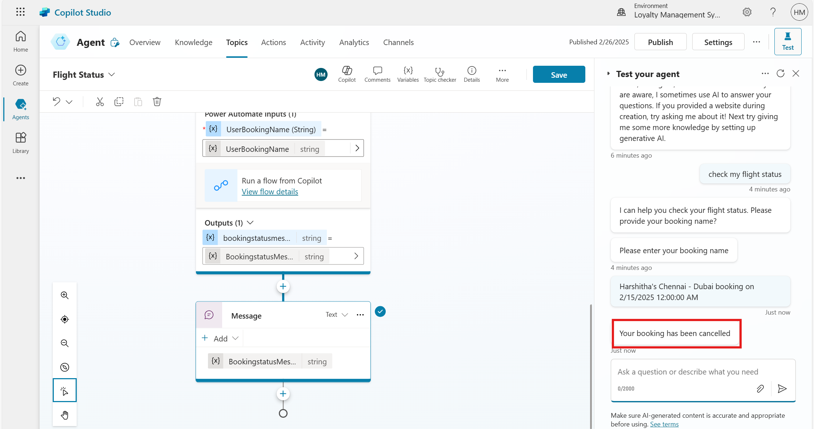This screenshot has height=429, width=814.
Task: Switch to the Analytics tab
Action: (354, 42)
